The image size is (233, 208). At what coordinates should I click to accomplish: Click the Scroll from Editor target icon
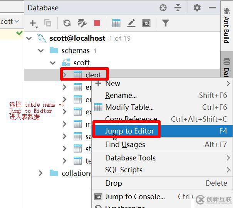click(x=163, y=8)
